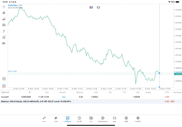
Task: Open the news (ข่าว) tab
Action: tap(91, 119)
